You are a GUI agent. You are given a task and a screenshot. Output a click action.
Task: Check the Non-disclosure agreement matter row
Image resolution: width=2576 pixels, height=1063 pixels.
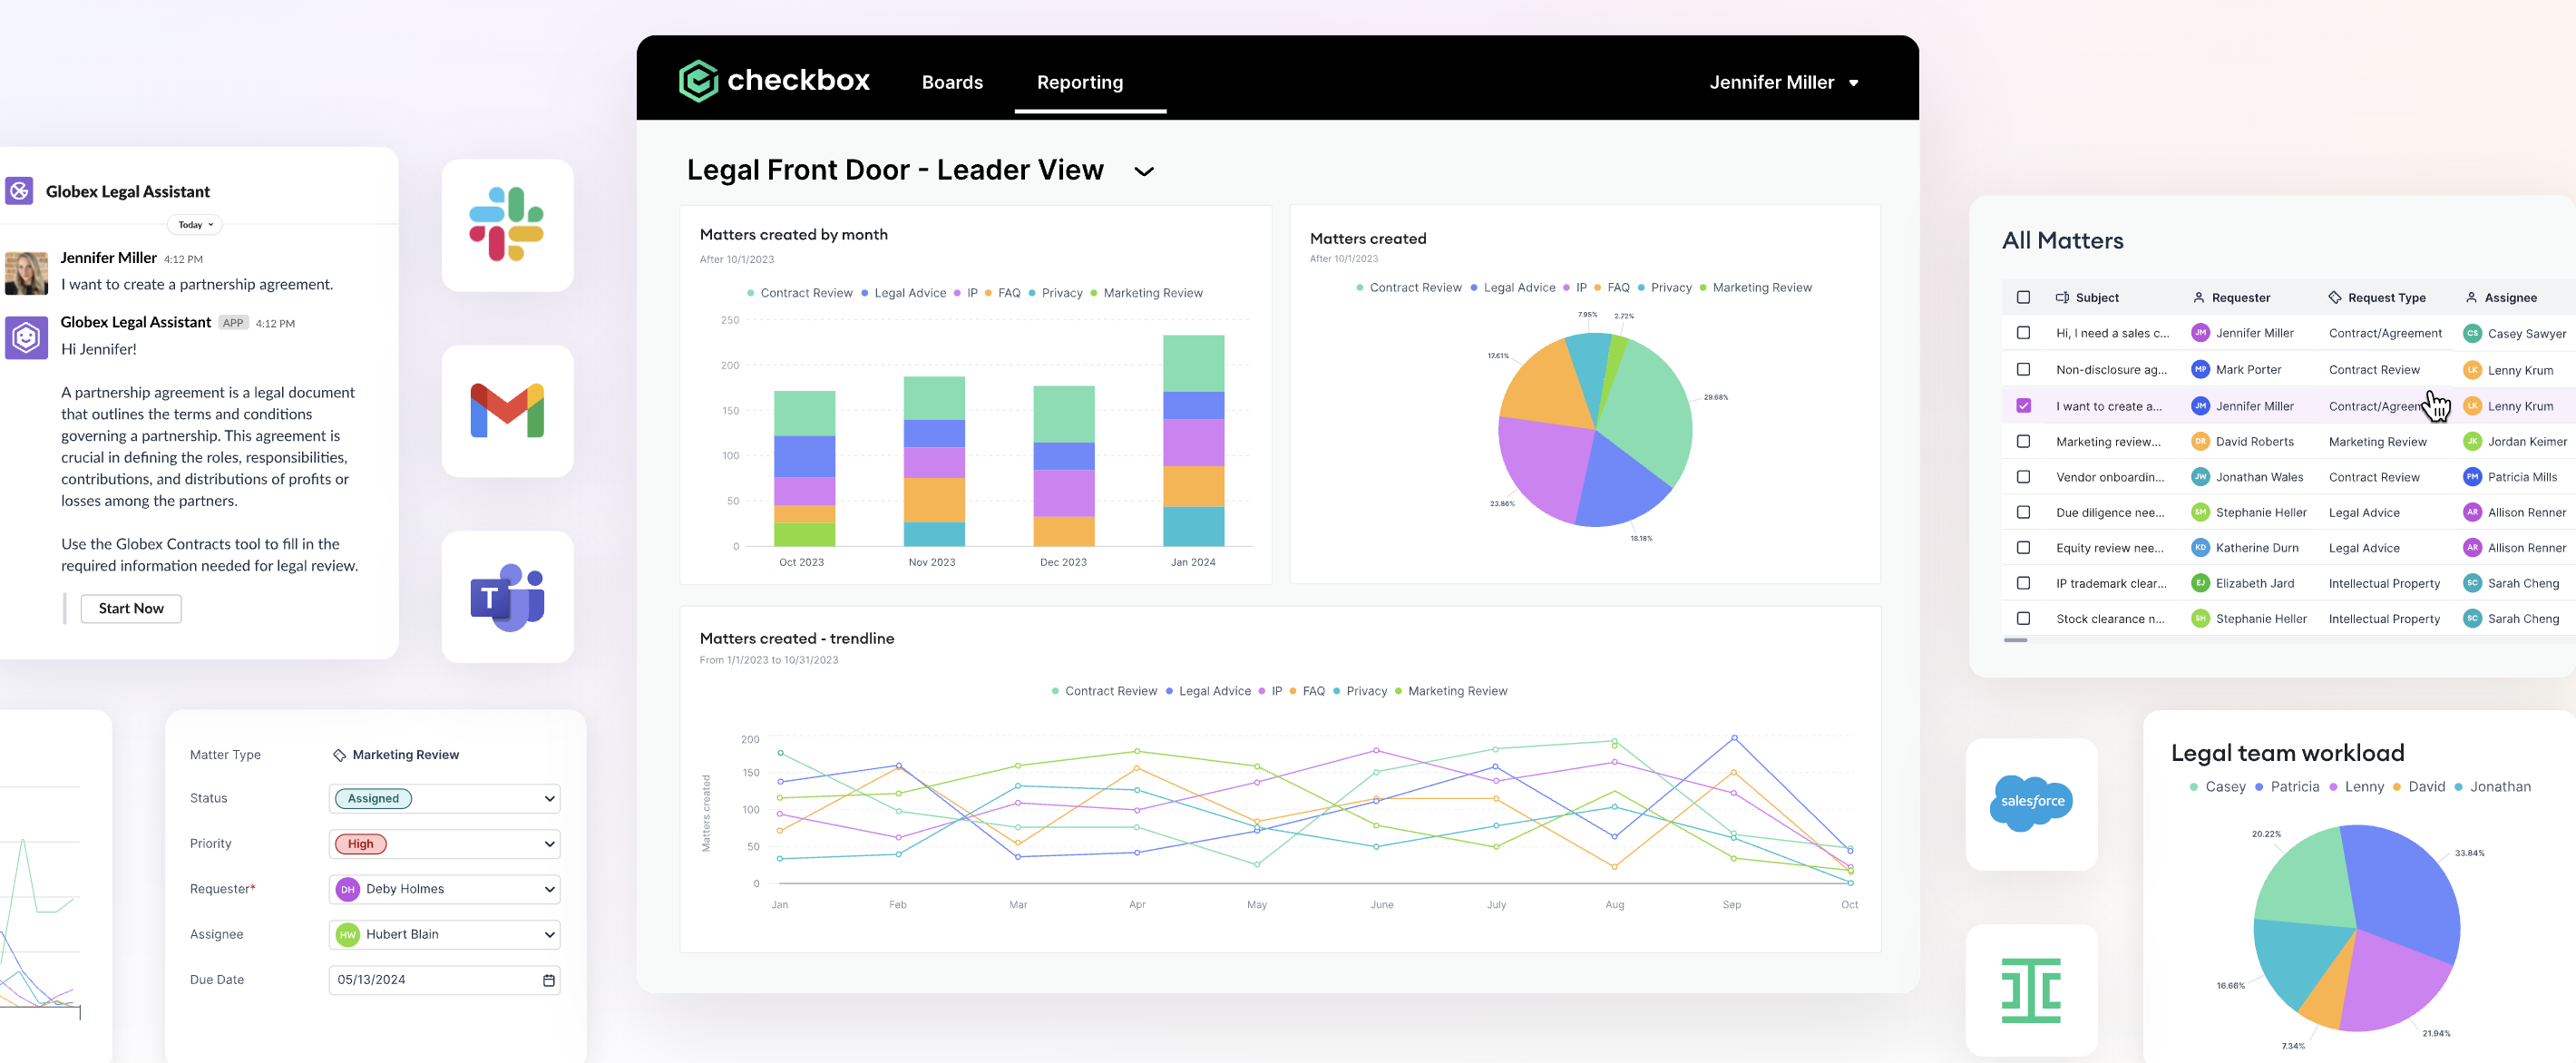(x=2025, y=369)
